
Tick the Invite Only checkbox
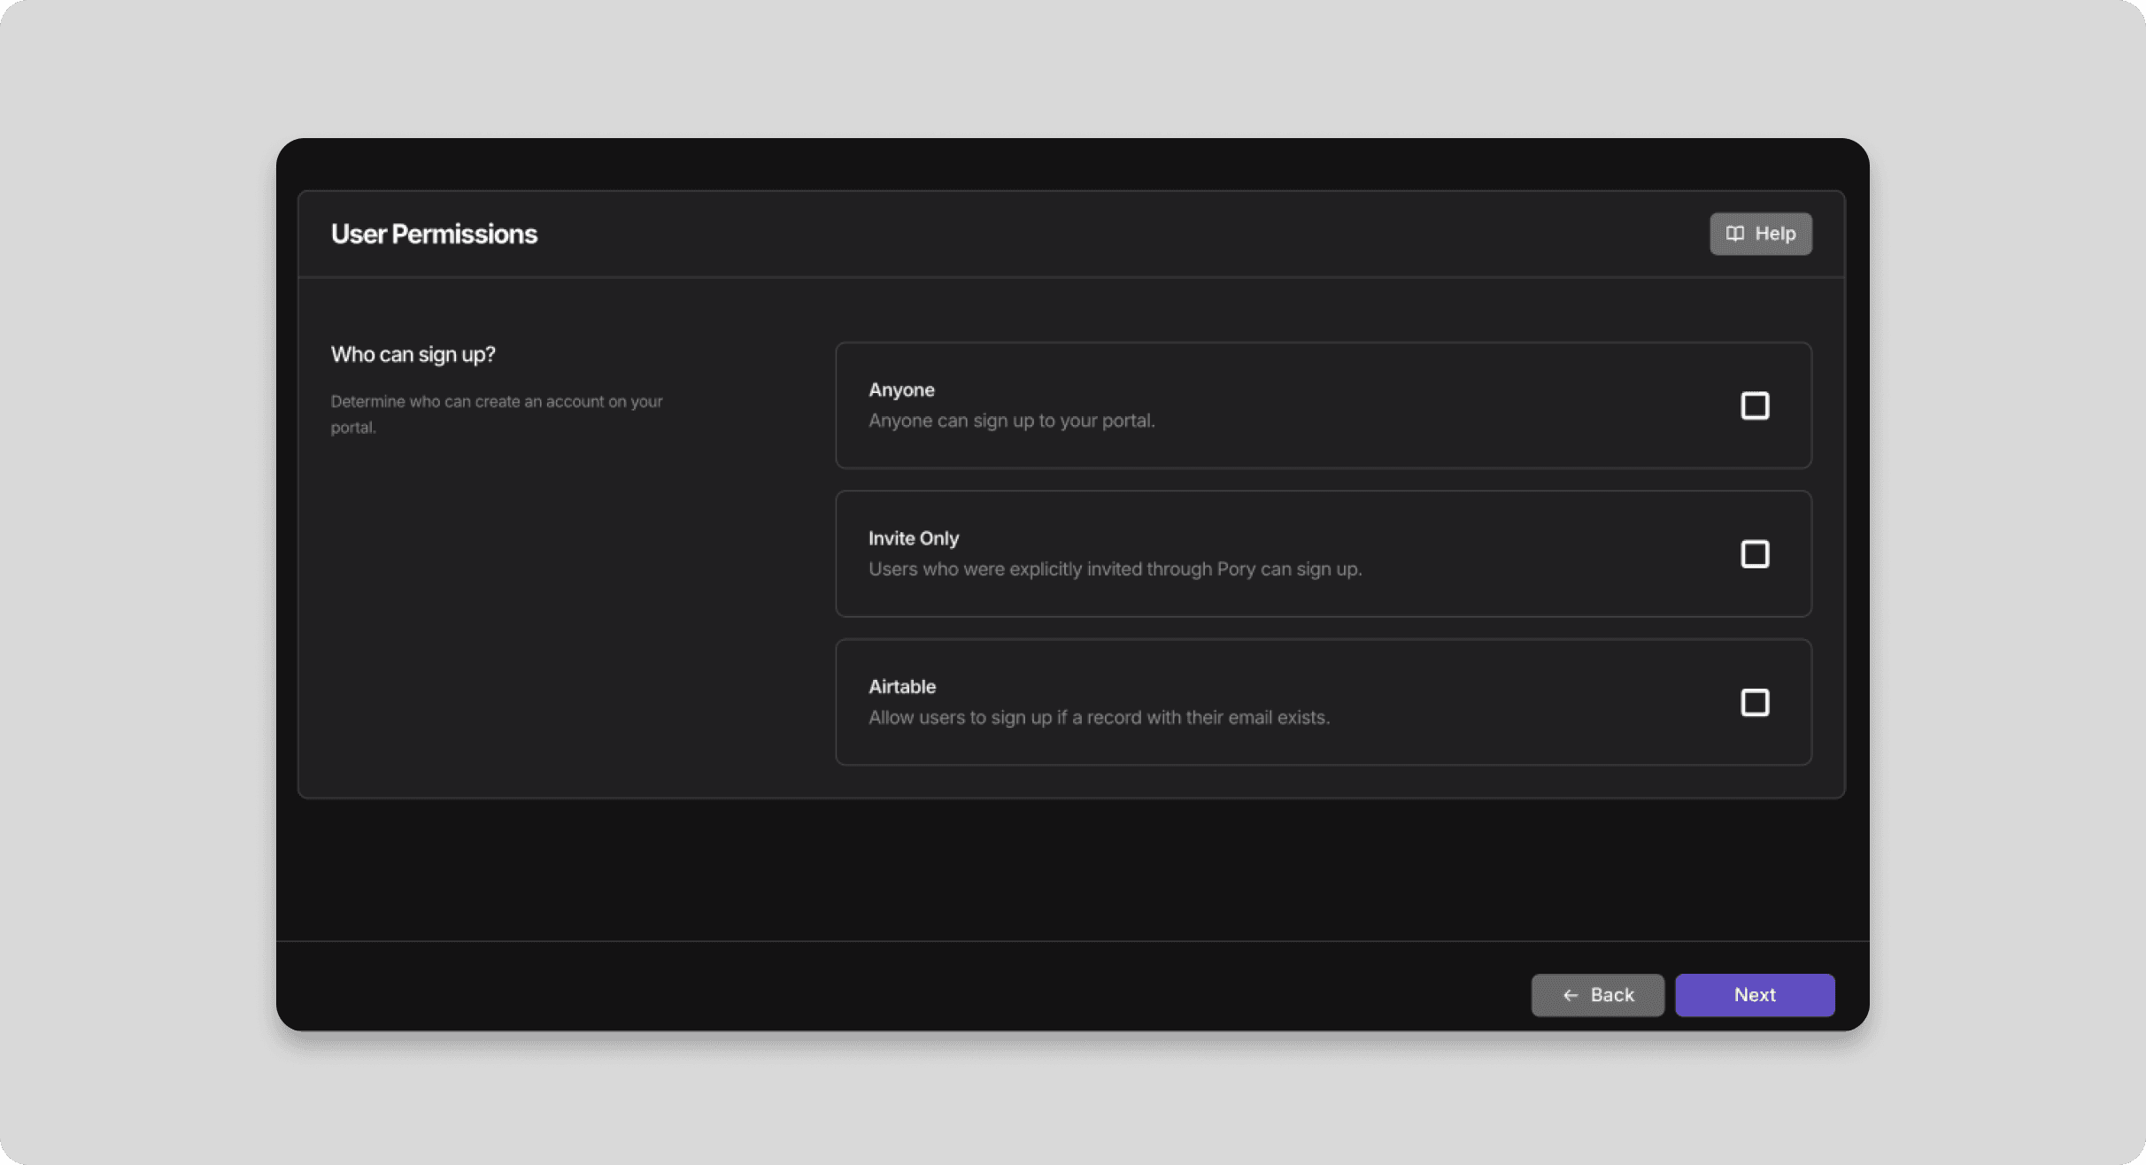point(1754,554)
